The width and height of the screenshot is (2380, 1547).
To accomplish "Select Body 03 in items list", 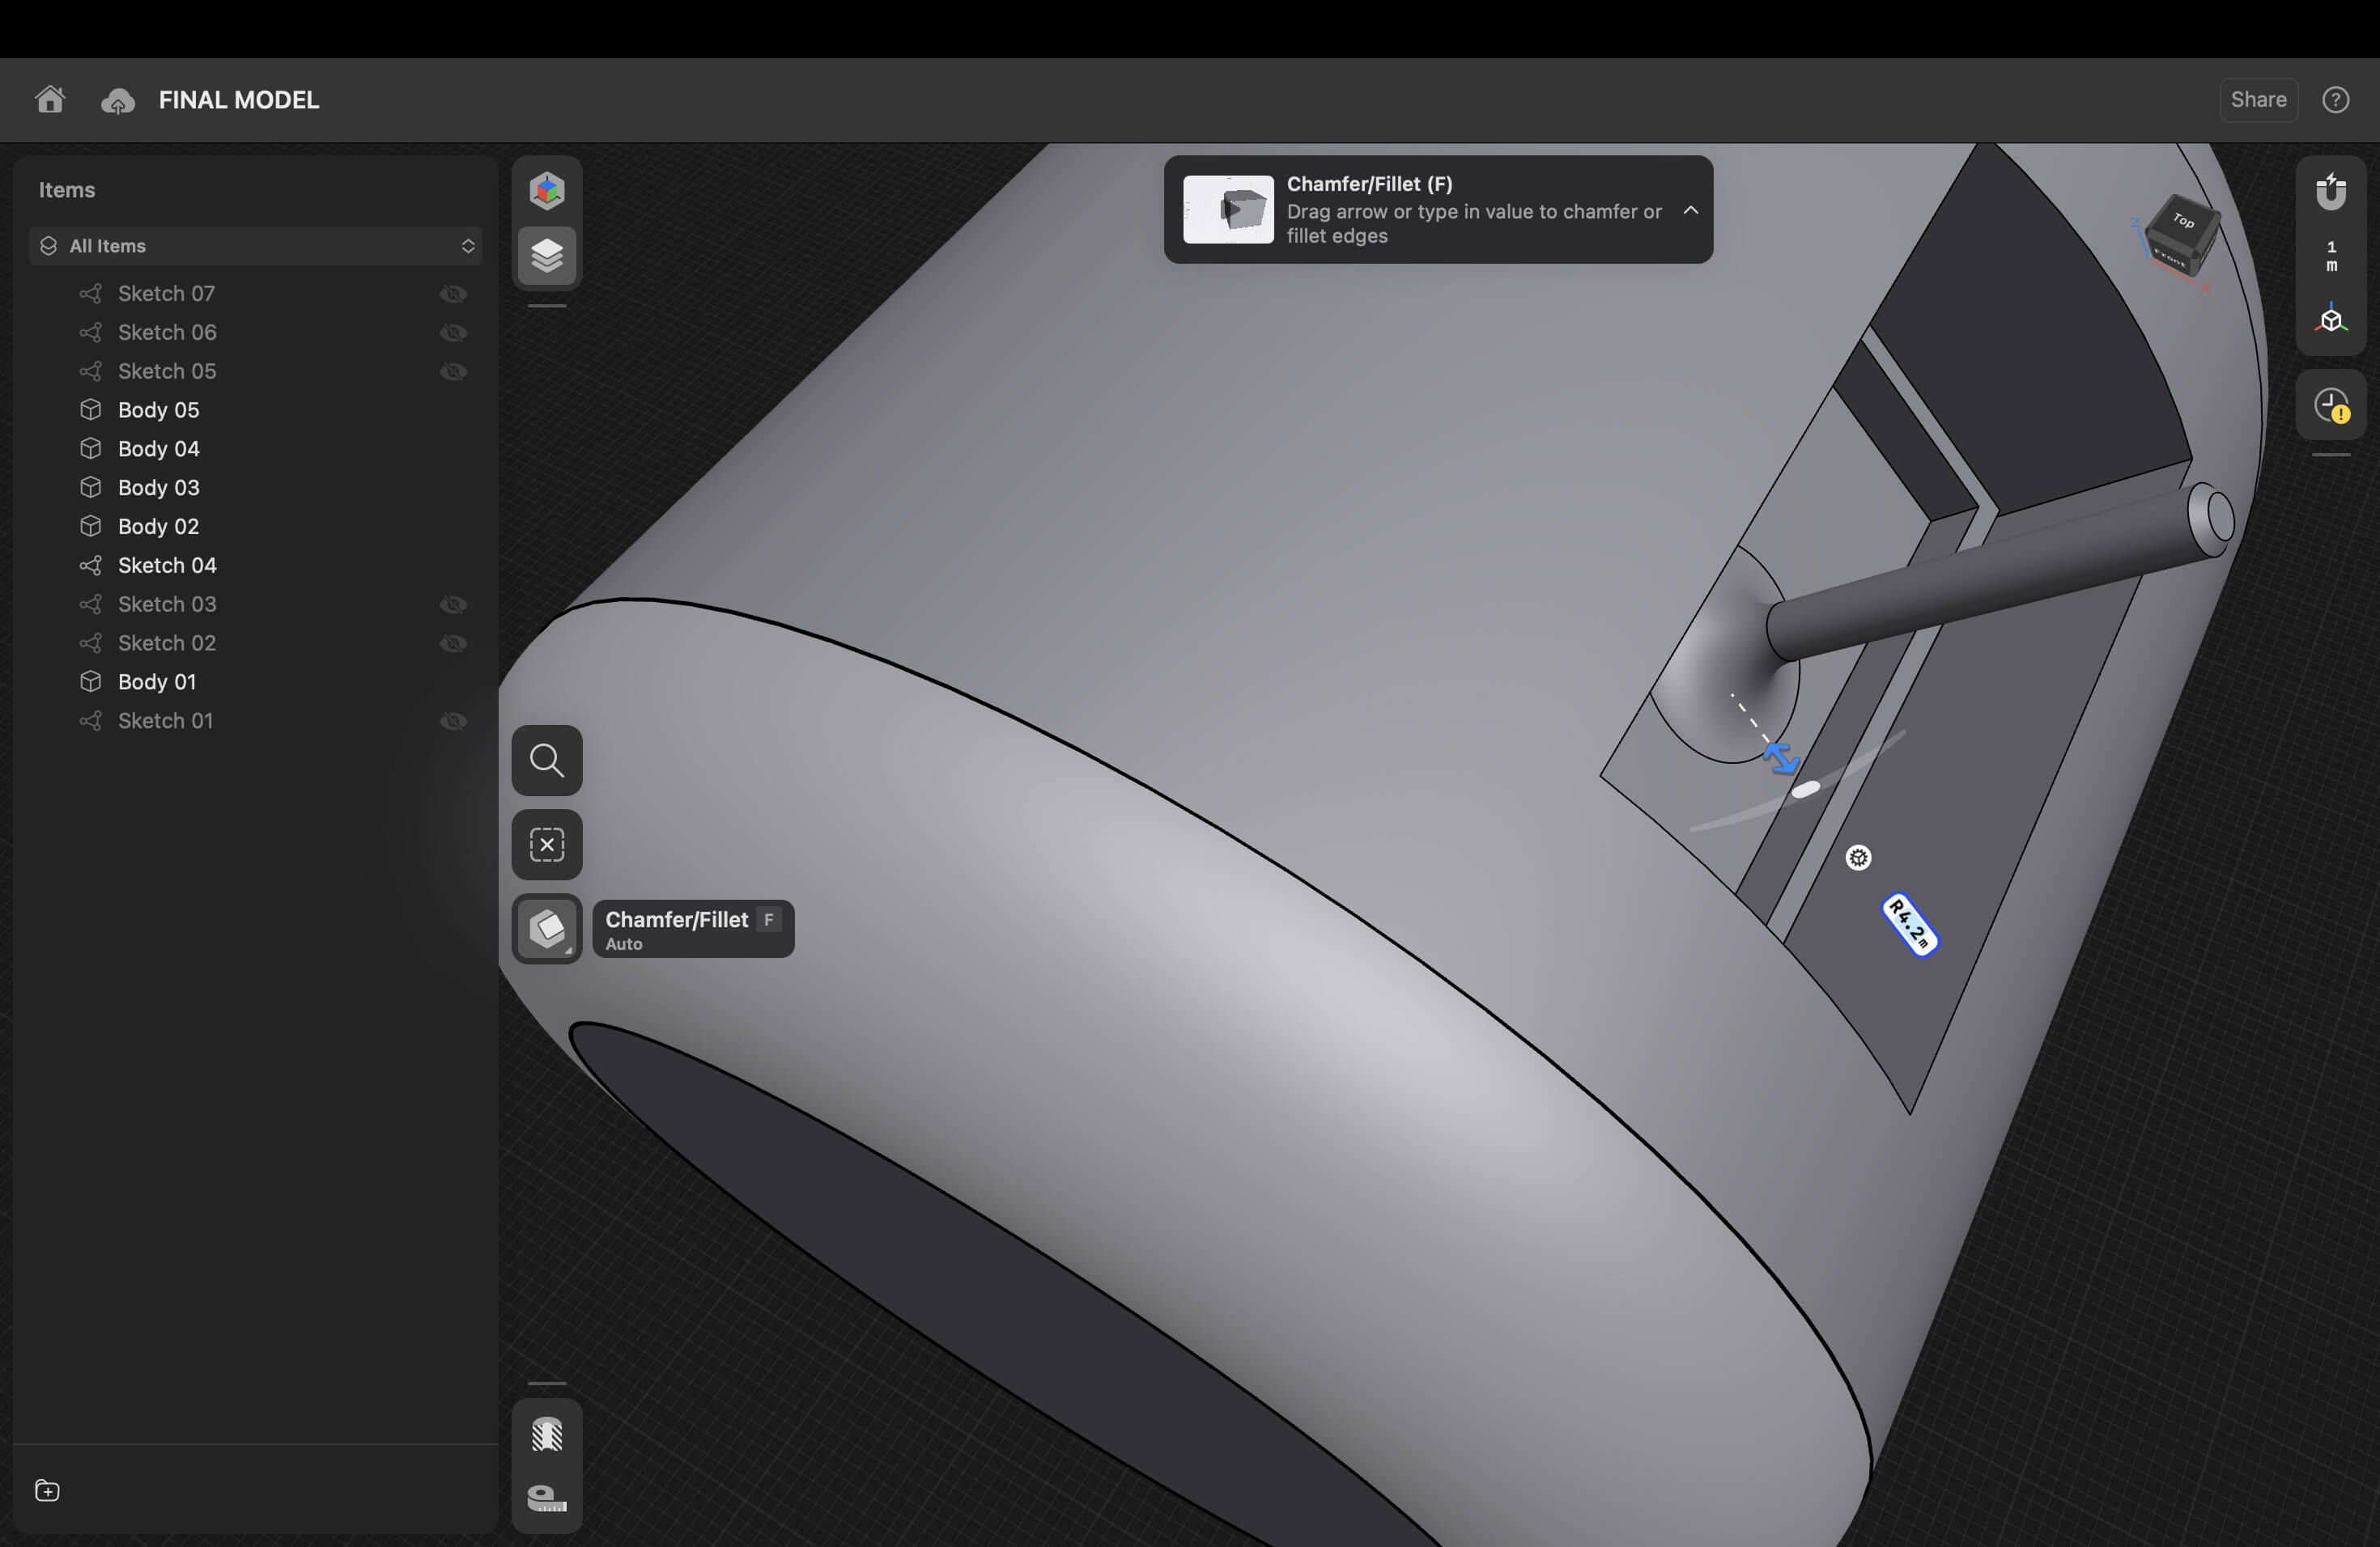I will point(158,488).
